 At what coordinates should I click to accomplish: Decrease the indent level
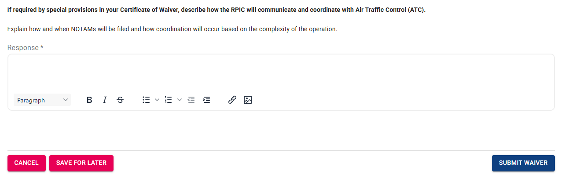191,100
